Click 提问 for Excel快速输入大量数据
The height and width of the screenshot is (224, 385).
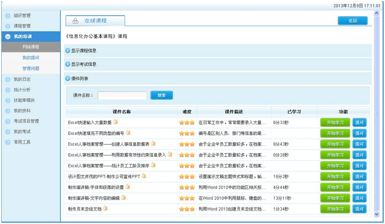pos(359,122)
